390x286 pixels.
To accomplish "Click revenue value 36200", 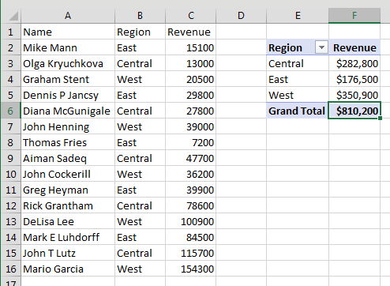I will pyautogui.click(x=191, y=174).
